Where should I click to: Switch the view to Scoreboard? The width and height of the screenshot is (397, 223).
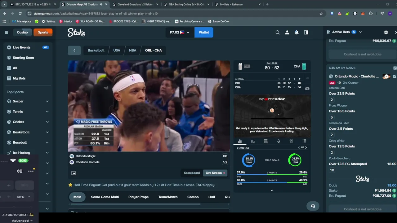pyautogui.click(x=192, y=173)
